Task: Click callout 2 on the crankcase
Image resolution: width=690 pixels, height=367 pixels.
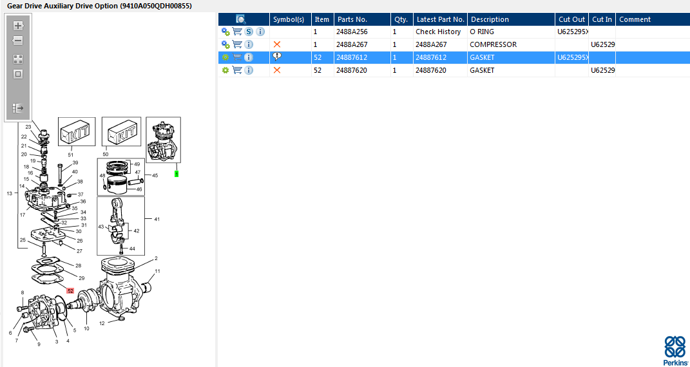Action: [156, 258]
